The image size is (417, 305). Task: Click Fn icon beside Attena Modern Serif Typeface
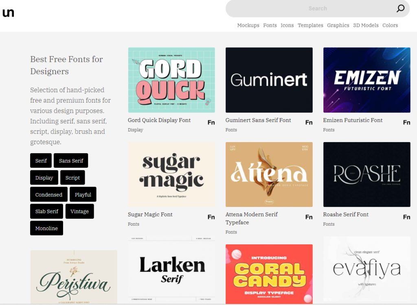[309, 217]
